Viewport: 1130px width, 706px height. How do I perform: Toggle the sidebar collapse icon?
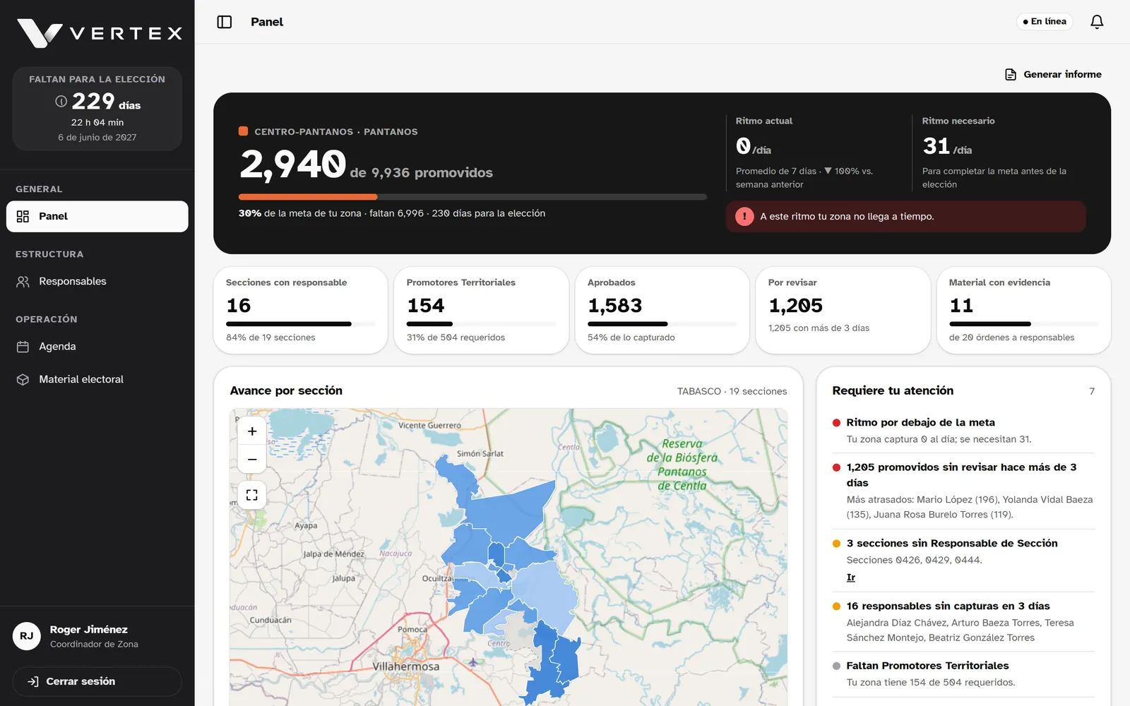pos(225,22)
